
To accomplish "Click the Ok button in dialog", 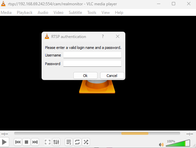I will [85, 76].
